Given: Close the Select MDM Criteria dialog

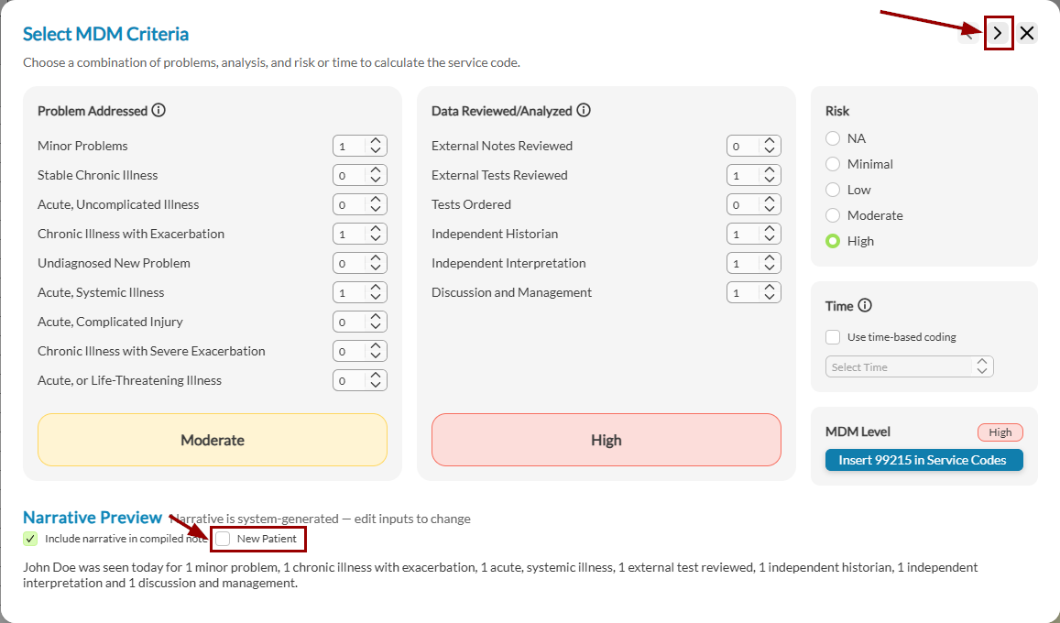Looking at the screenshot, I should tap(1027, 34).
